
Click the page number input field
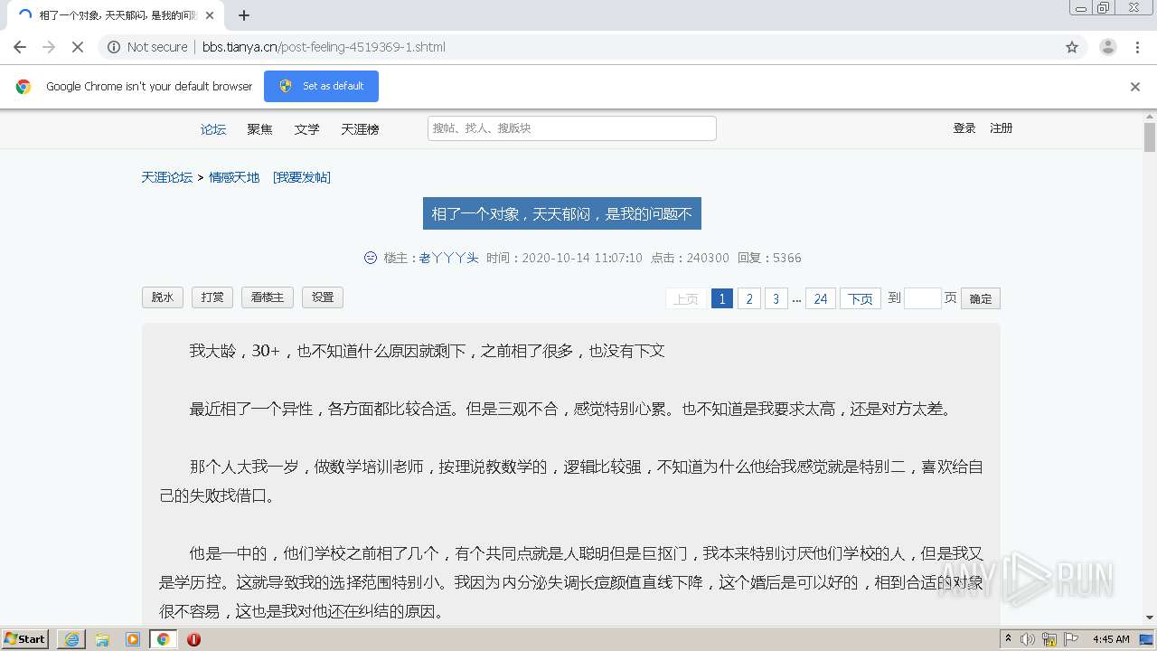coord(923,298)
